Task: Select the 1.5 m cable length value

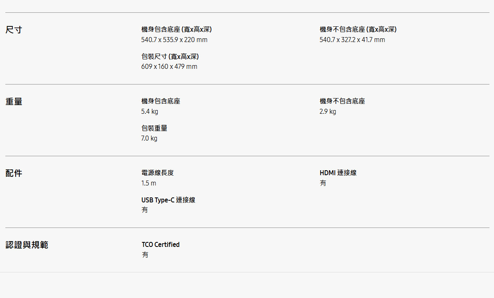Action: (x=149, y=183)
